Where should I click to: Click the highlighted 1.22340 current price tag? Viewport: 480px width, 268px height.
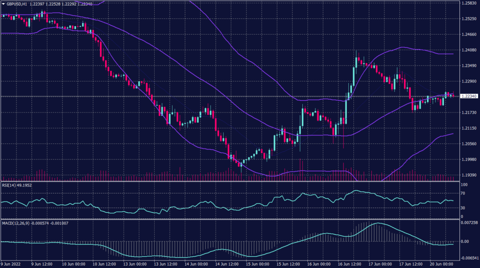(x=469, y=96)
